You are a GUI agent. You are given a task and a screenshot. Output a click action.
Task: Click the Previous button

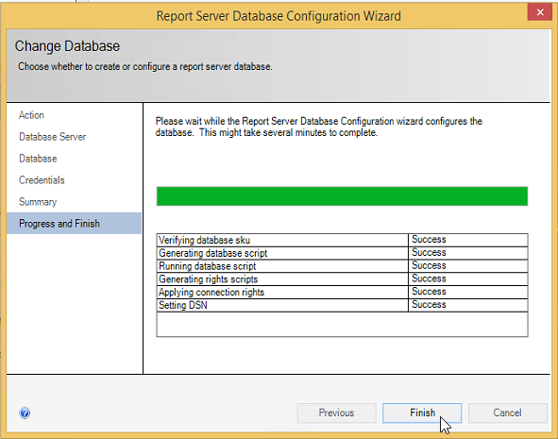(336, 413)
